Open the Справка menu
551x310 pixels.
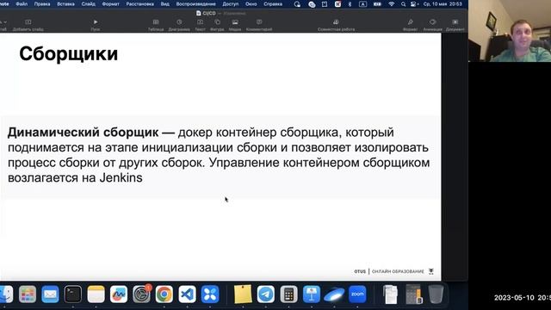pyautogui.click(x=273, y=4)
